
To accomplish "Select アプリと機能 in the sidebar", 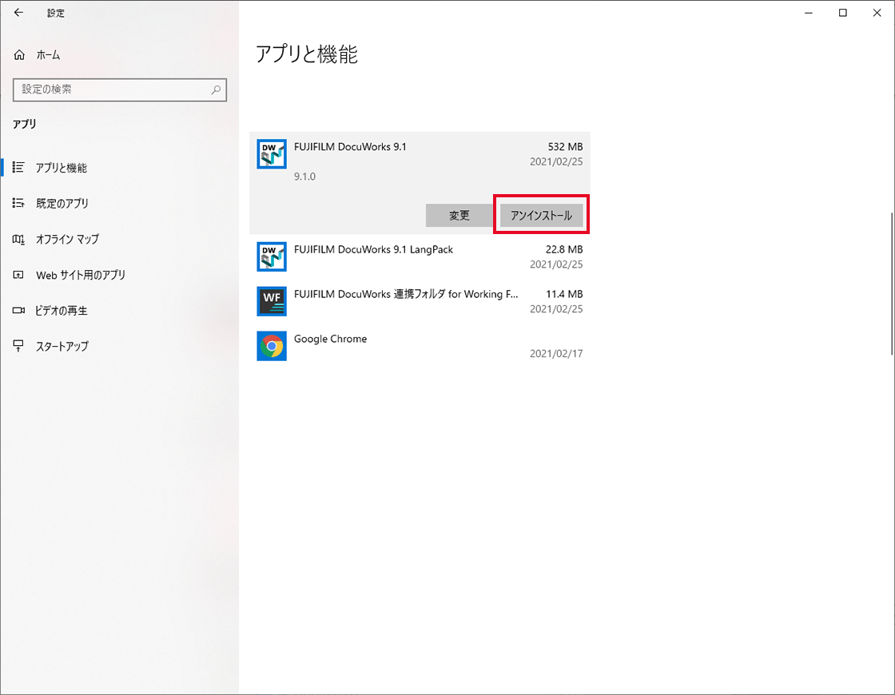I will point(62,168).
